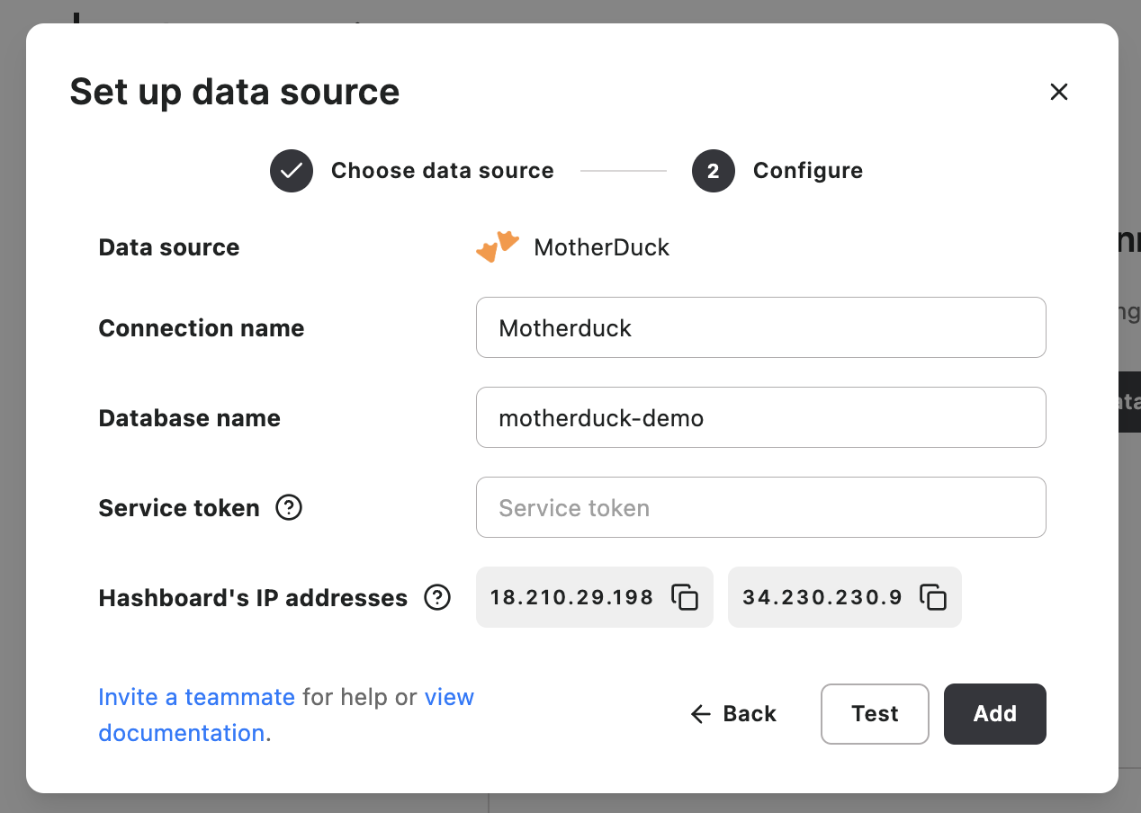Click the Add button
The height and width of the screenshot is (813, 1141).
[x=994, y=714]
